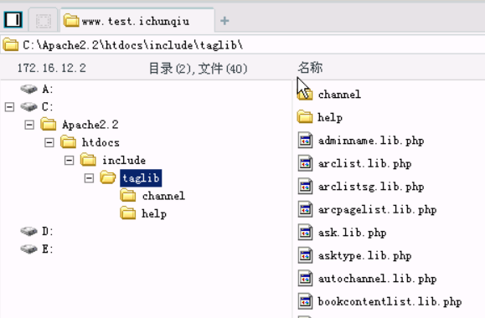This screenshot has height=318, width=485.
Task: Switch to the www.test.ichunqiu tab
Action: (137, 21)
